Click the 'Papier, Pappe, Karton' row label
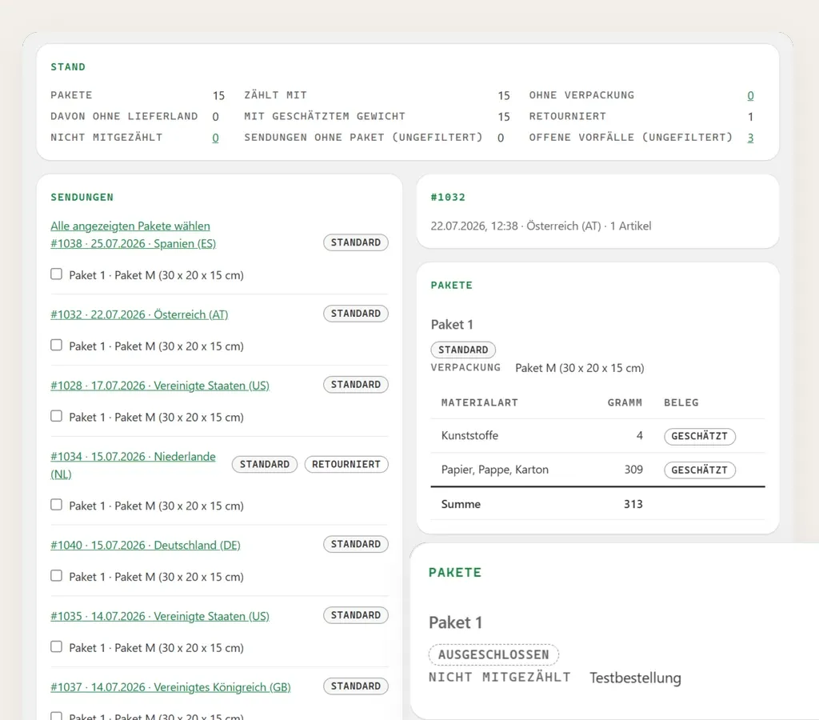Viewport: 819px width, 720px height. [494, 470]
